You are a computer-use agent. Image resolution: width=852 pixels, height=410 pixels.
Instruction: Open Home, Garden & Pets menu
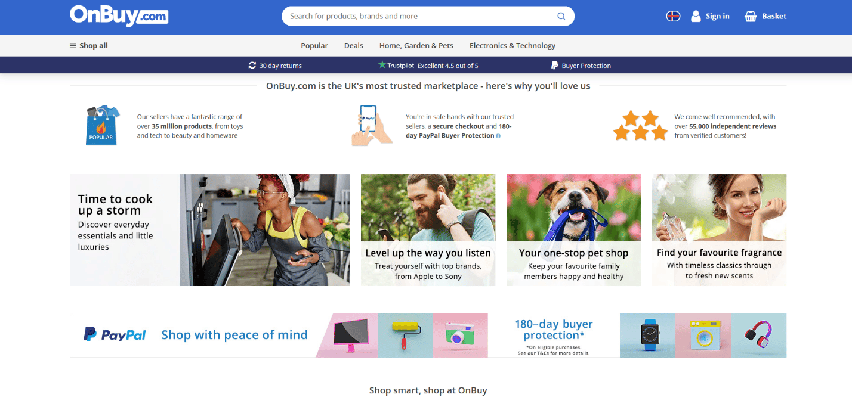tap(416, 46)
